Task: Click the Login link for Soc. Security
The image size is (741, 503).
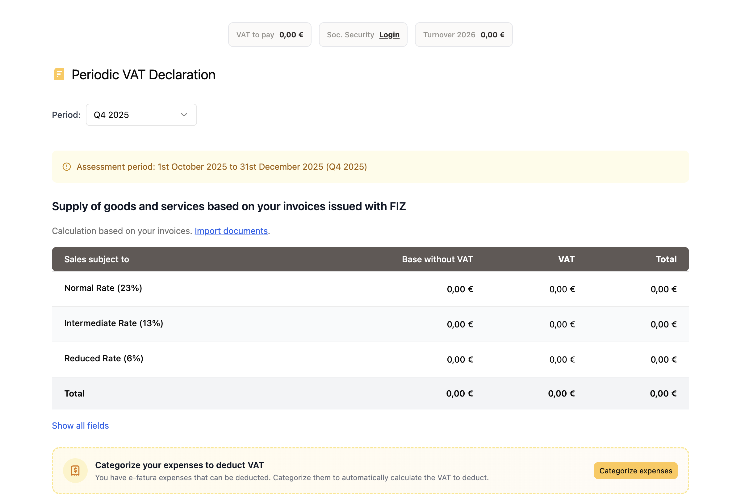Action: tap(389, 35)
